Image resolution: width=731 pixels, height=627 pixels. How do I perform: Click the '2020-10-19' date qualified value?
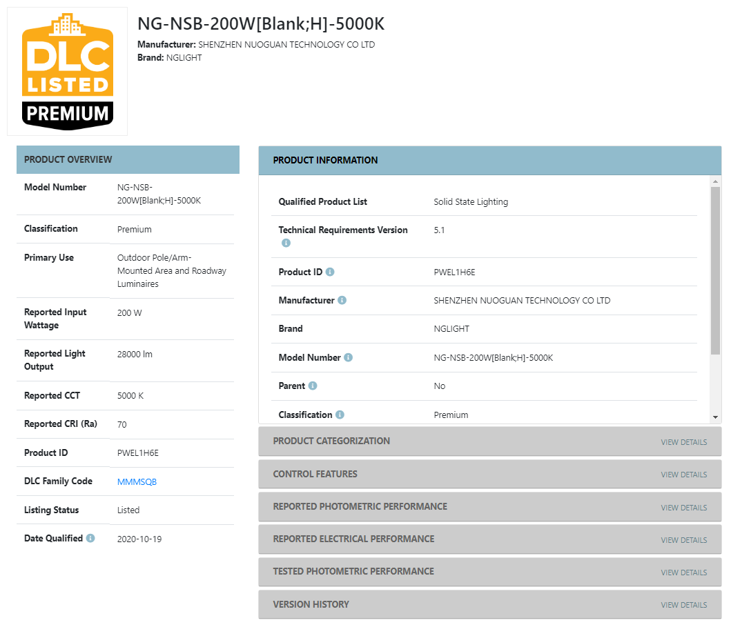[139, 539]
